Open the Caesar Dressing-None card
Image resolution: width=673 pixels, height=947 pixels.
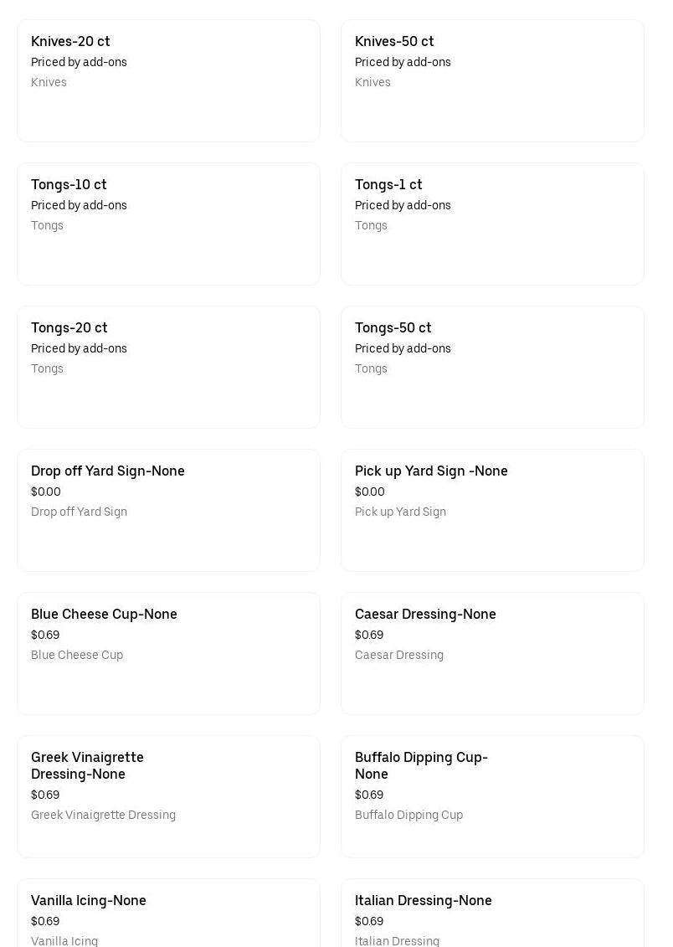492,654
